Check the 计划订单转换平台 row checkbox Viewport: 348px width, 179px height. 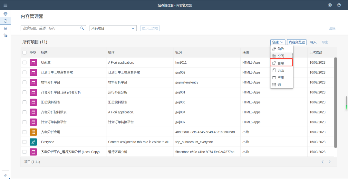tap(24, 122)
